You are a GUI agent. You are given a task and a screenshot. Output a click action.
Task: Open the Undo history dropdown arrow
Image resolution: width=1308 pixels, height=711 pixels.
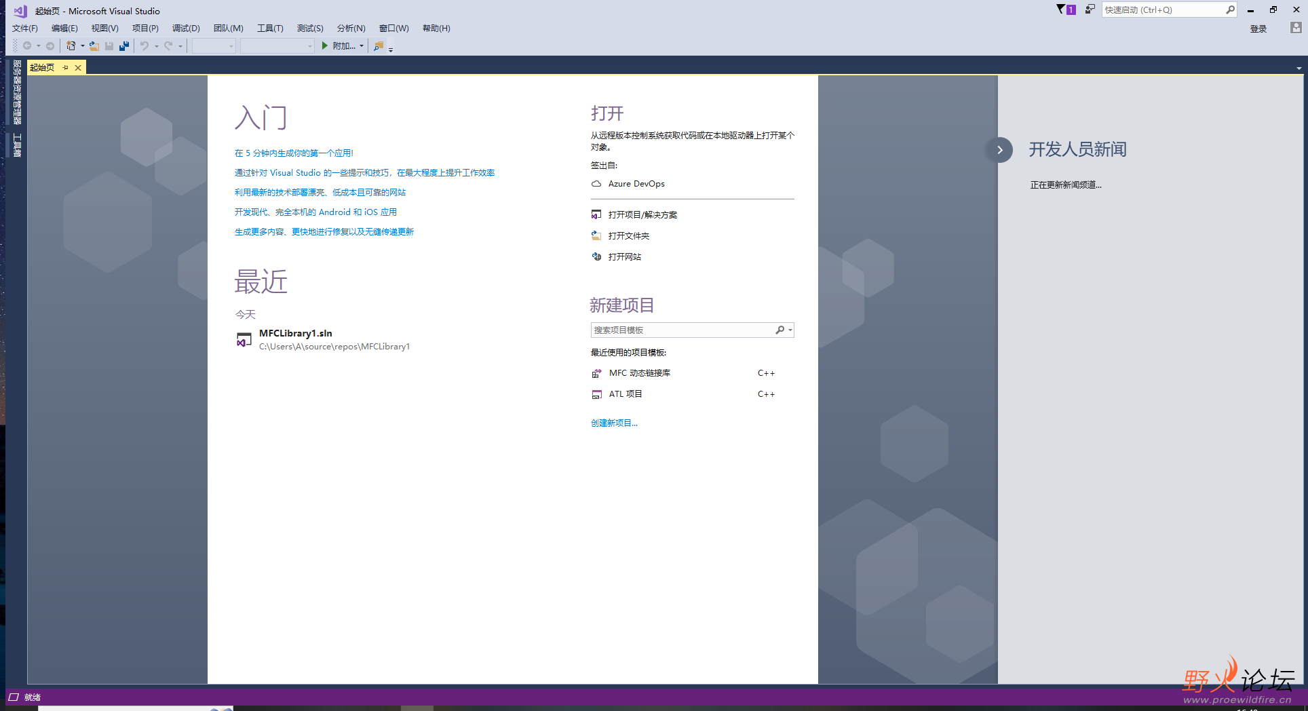click(x=156, y=46)
